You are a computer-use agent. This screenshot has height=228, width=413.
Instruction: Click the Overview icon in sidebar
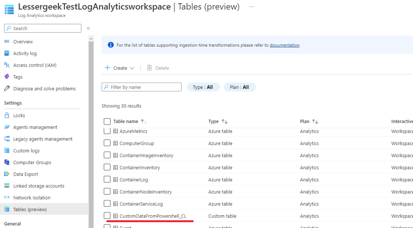click(6, 42)
